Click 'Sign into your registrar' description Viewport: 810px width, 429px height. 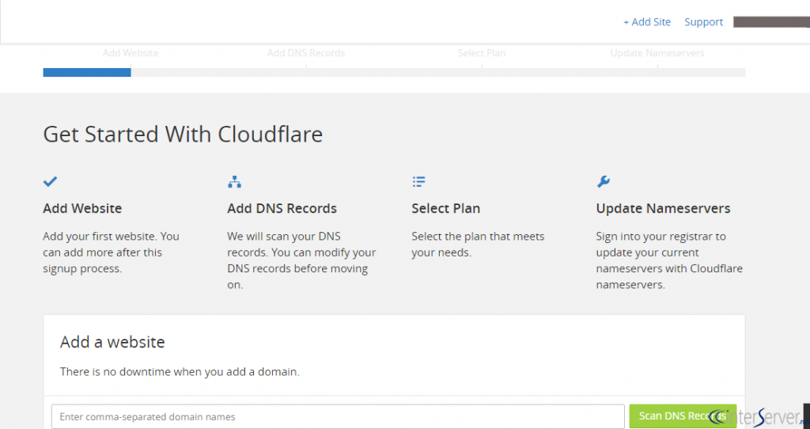tap(669, 260)
